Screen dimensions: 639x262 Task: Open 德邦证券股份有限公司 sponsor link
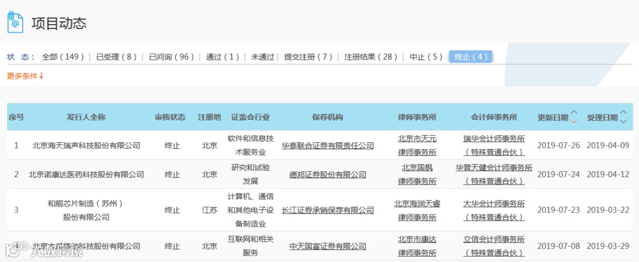328,175
